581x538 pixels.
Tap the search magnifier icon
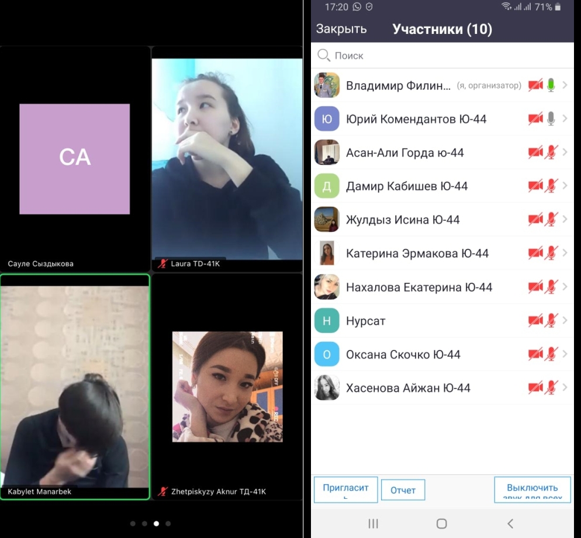pyautogui.click(x=324, y=55)
